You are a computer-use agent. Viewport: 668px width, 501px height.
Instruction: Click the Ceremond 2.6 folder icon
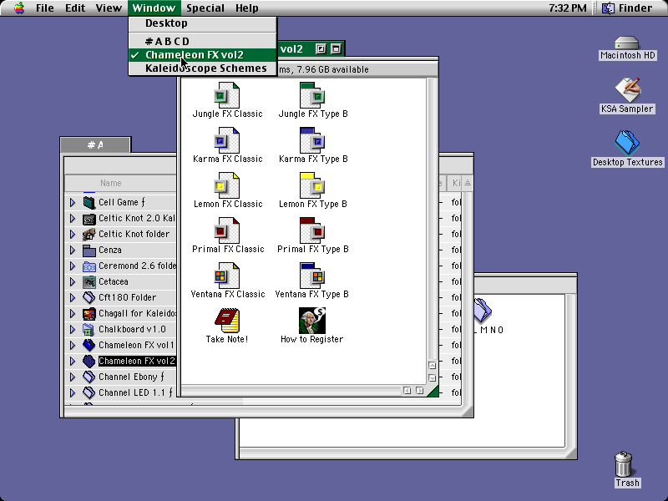pos(89,266)
